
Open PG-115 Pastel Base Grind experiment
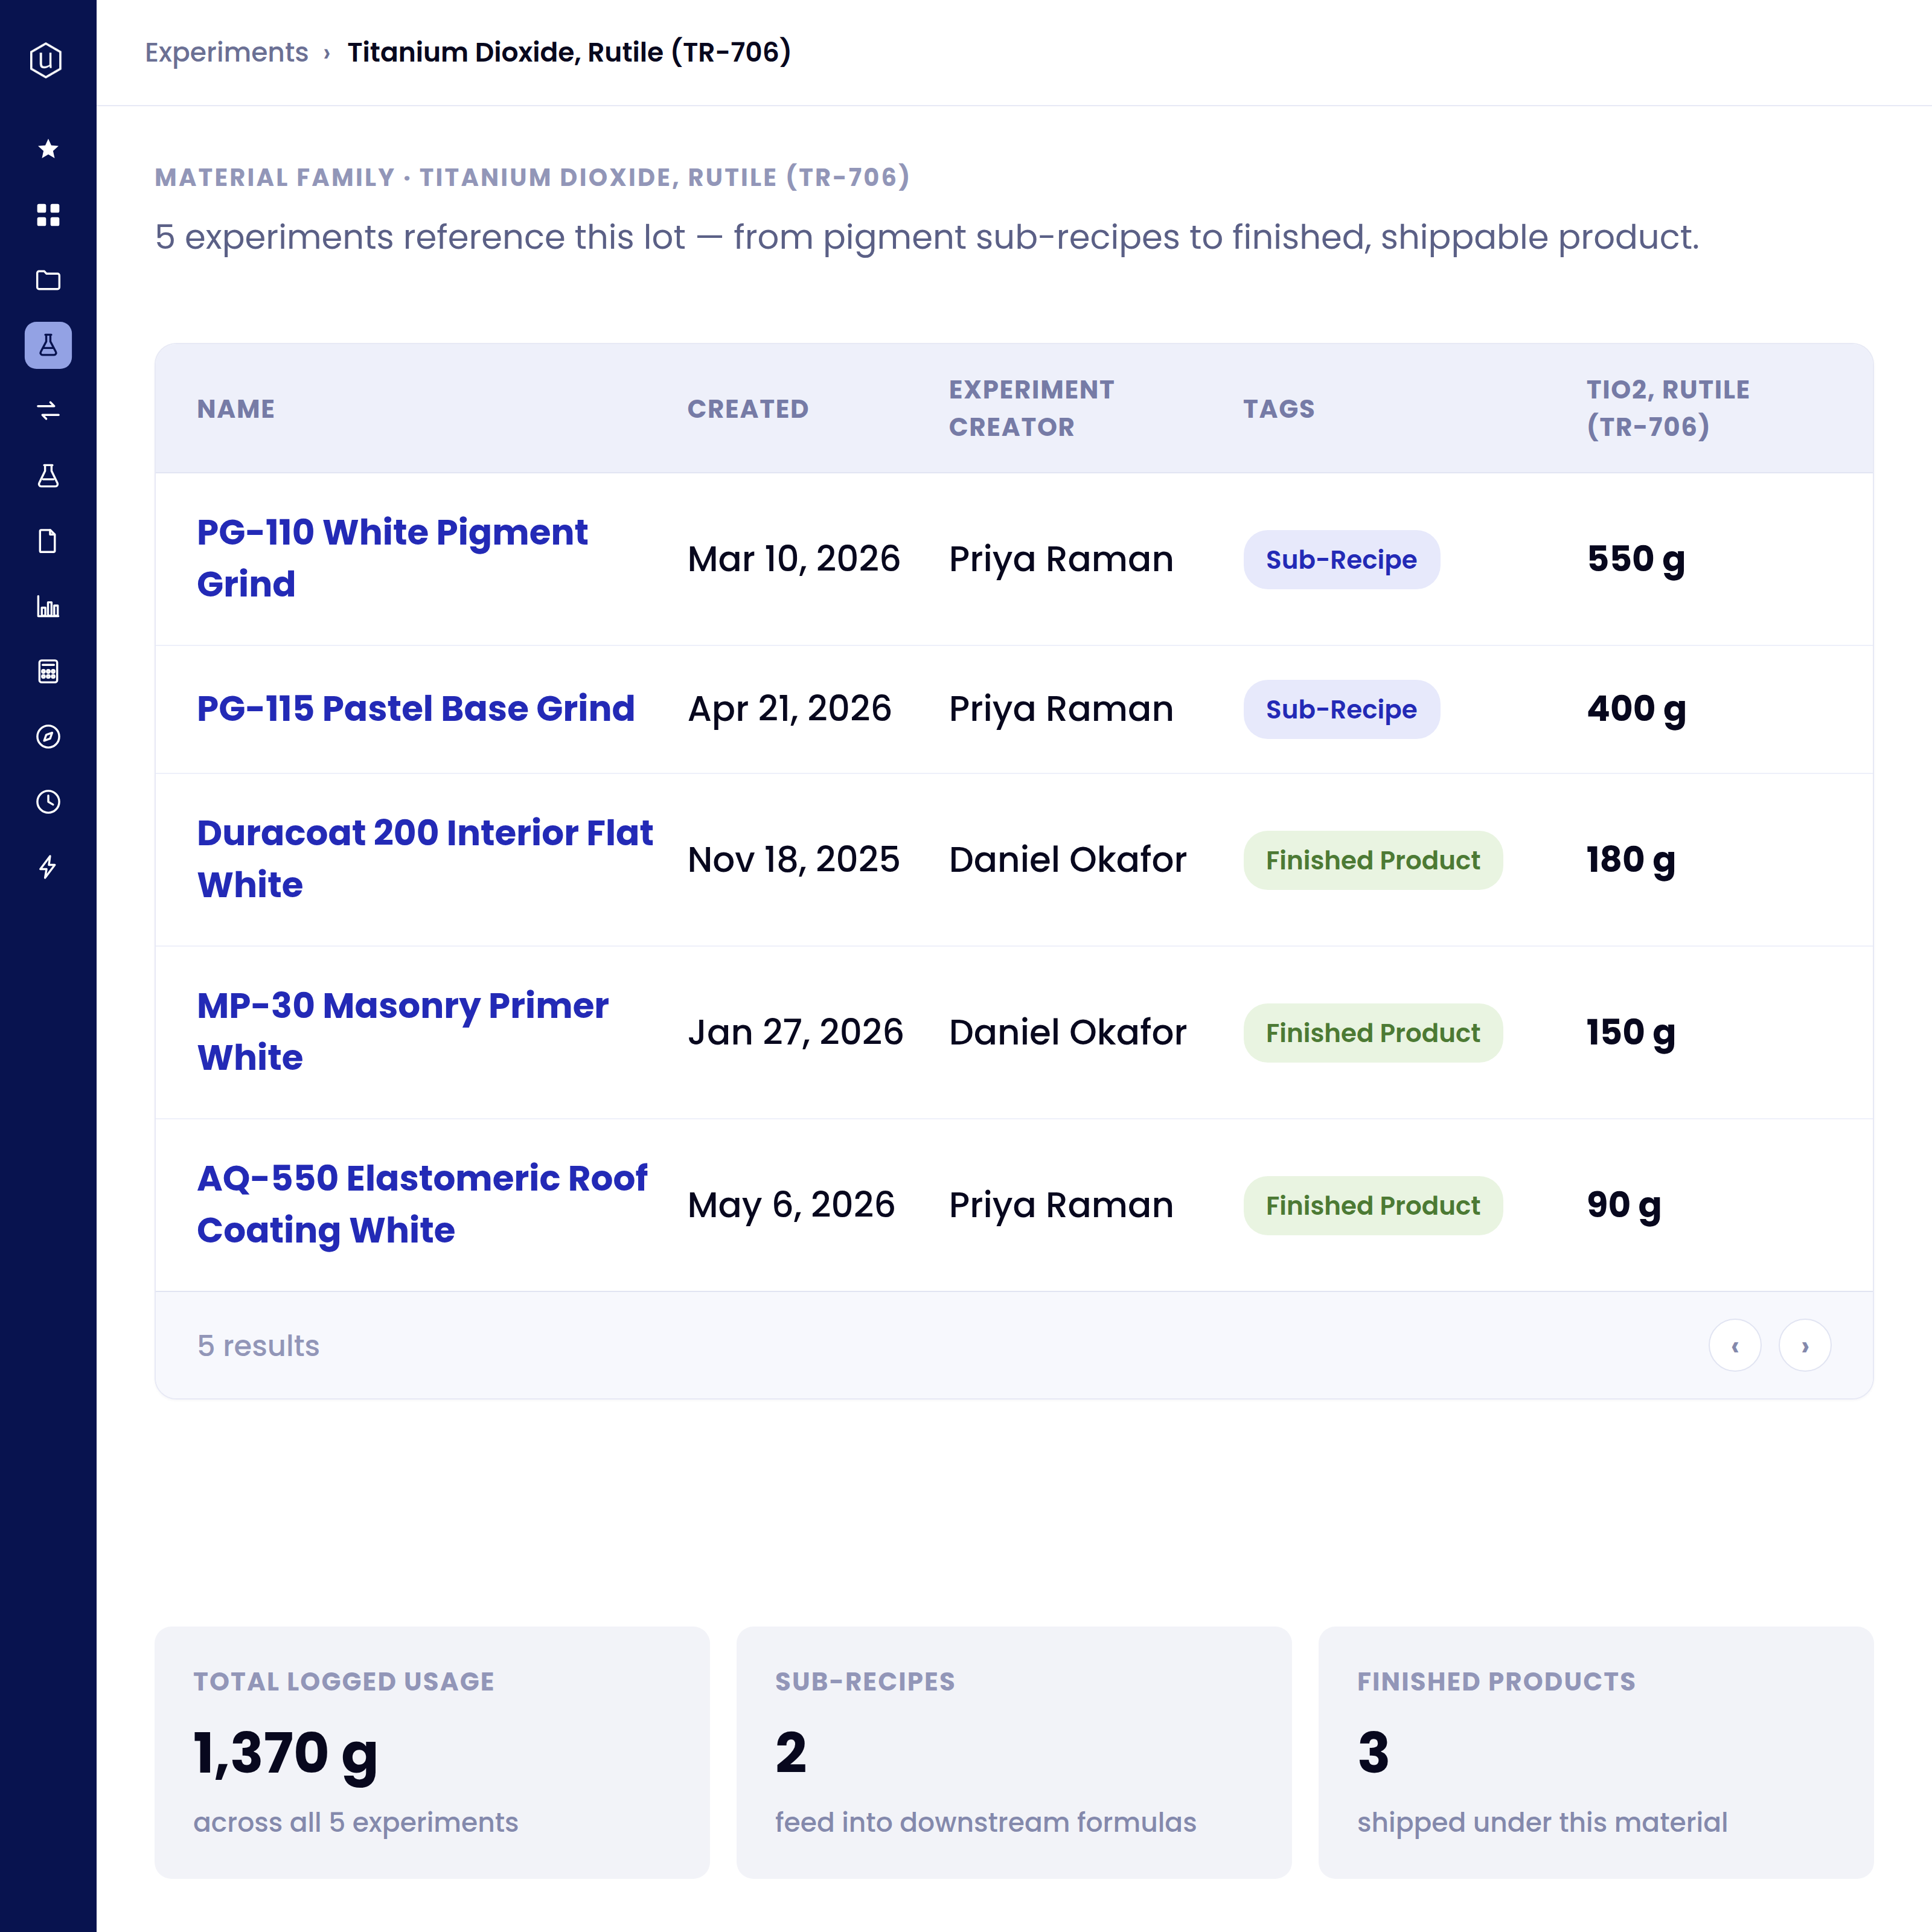(415, 709)
